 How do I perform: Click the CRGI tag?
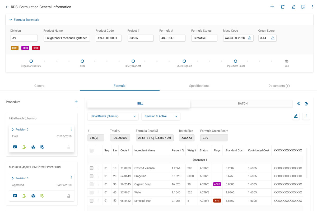pos(25,48)
